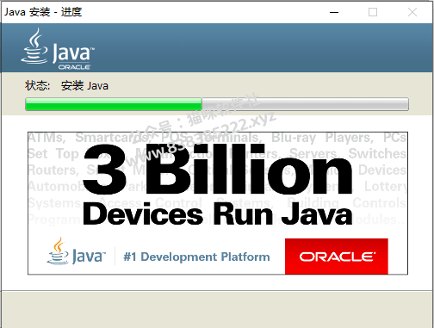Click the gray unfilled part of progress bar
Viewport: 434px width, 328px height.
point(305,104)
